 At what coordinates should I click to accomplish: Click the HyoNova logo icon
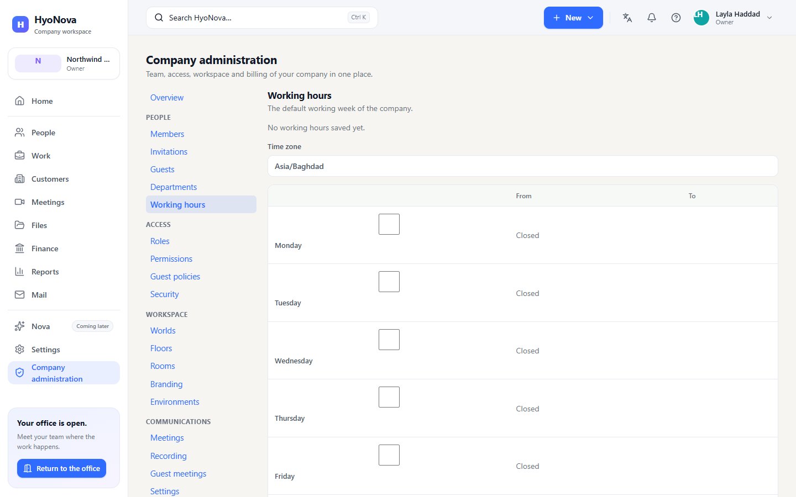(20, 24)
